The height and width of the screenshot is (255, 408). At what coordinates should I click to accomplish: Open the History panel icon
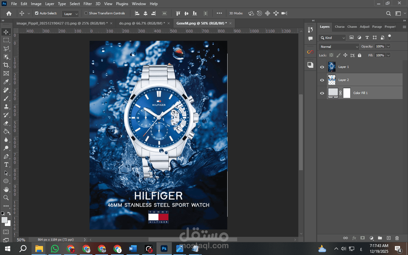pyautogui.click(x=310, y=30)
